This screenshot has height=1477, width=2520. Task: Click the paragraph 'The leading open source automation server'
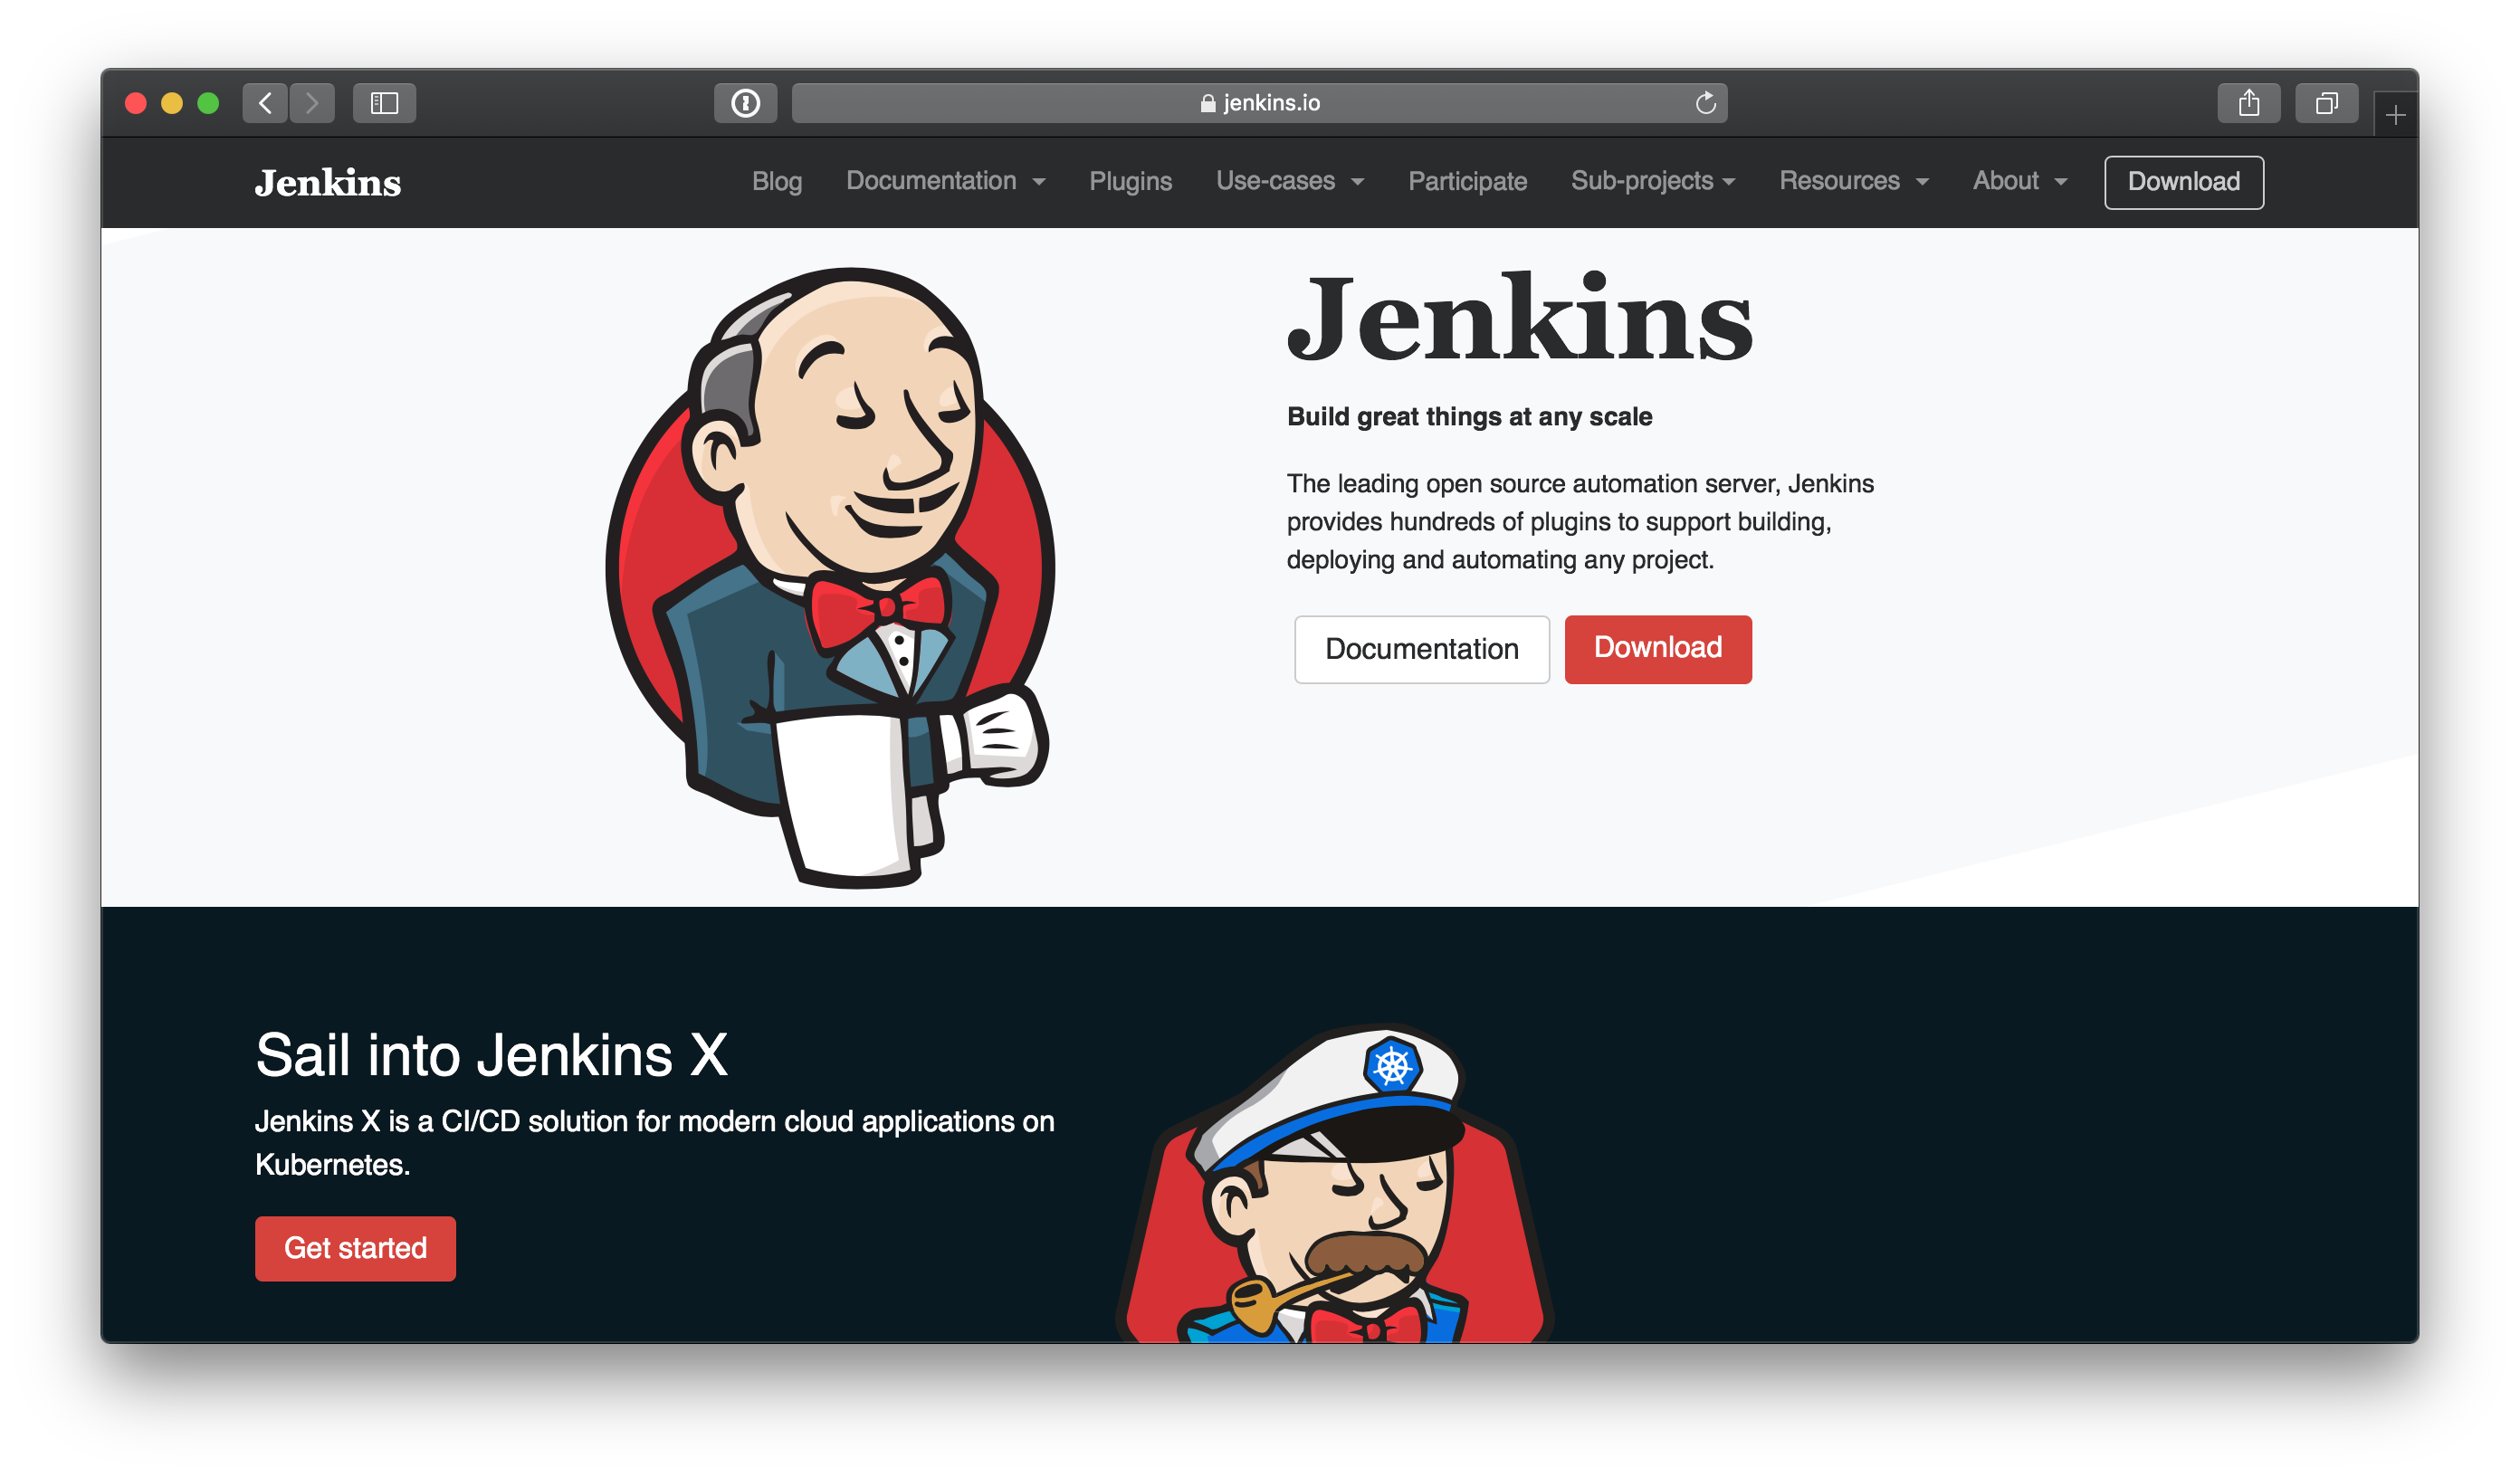coord(1580,521)
